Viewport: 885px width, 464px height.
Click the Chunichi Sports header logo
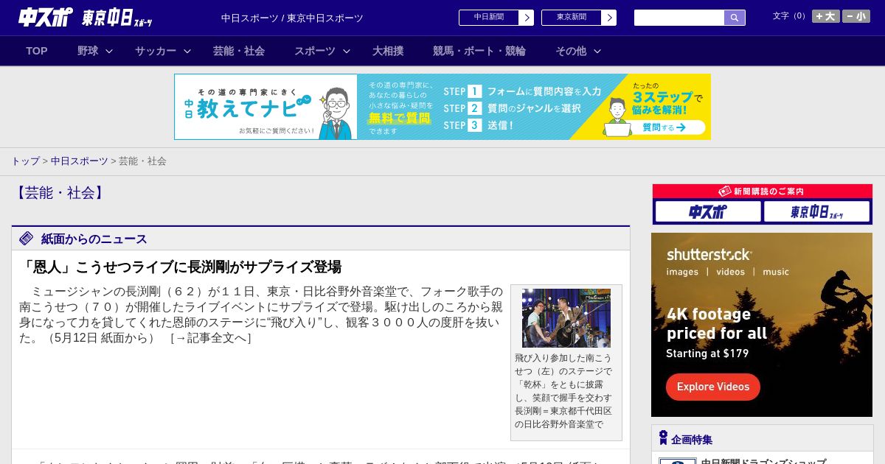coord(46,18)
